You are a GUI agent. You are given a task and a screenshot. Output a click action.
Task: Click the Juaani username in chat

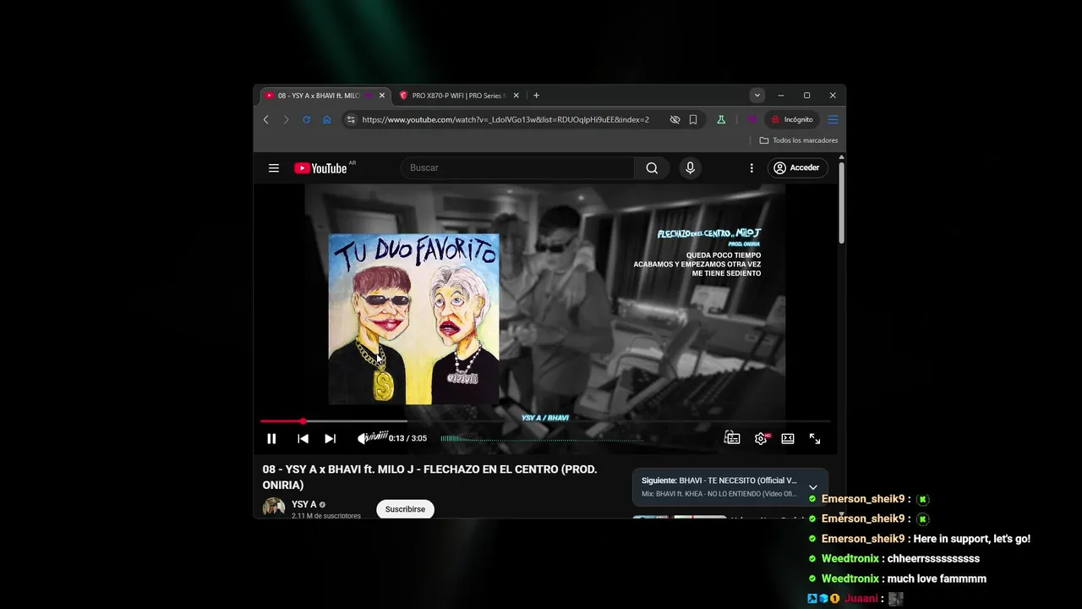point(861,599)
